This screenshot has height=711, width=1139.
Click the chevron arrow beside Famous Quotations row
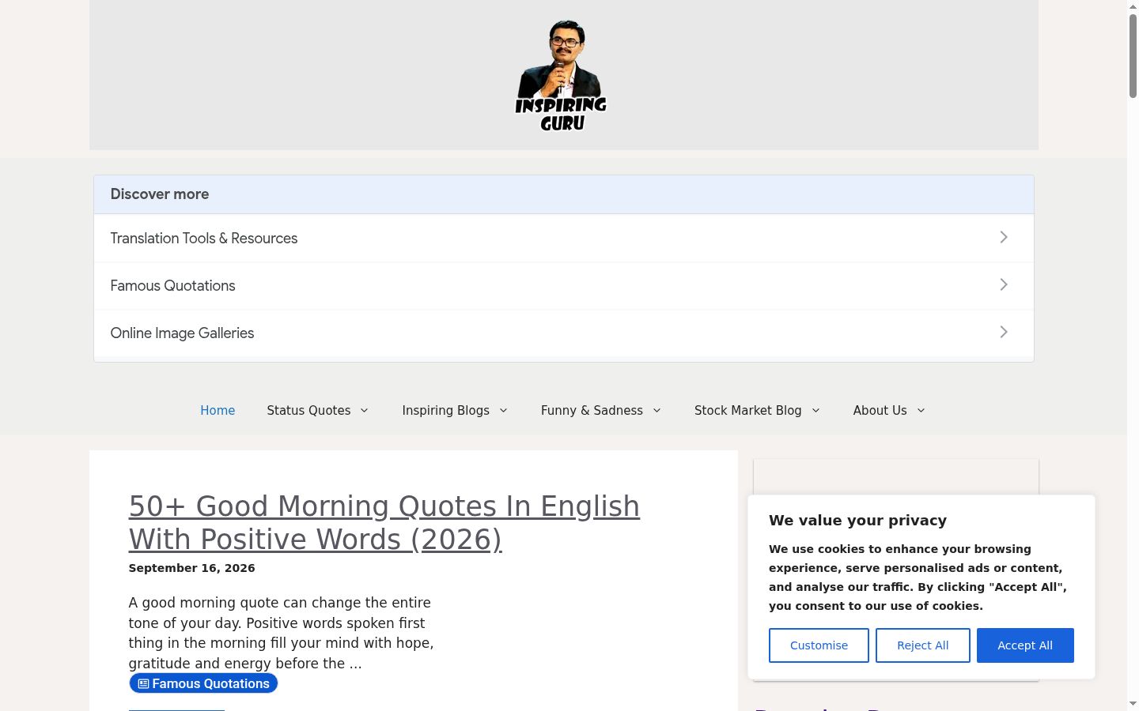(x=1003, y=284)
